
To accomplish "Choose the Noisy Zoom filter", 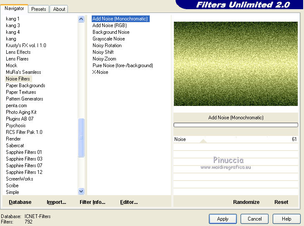I will click(104, 59).
